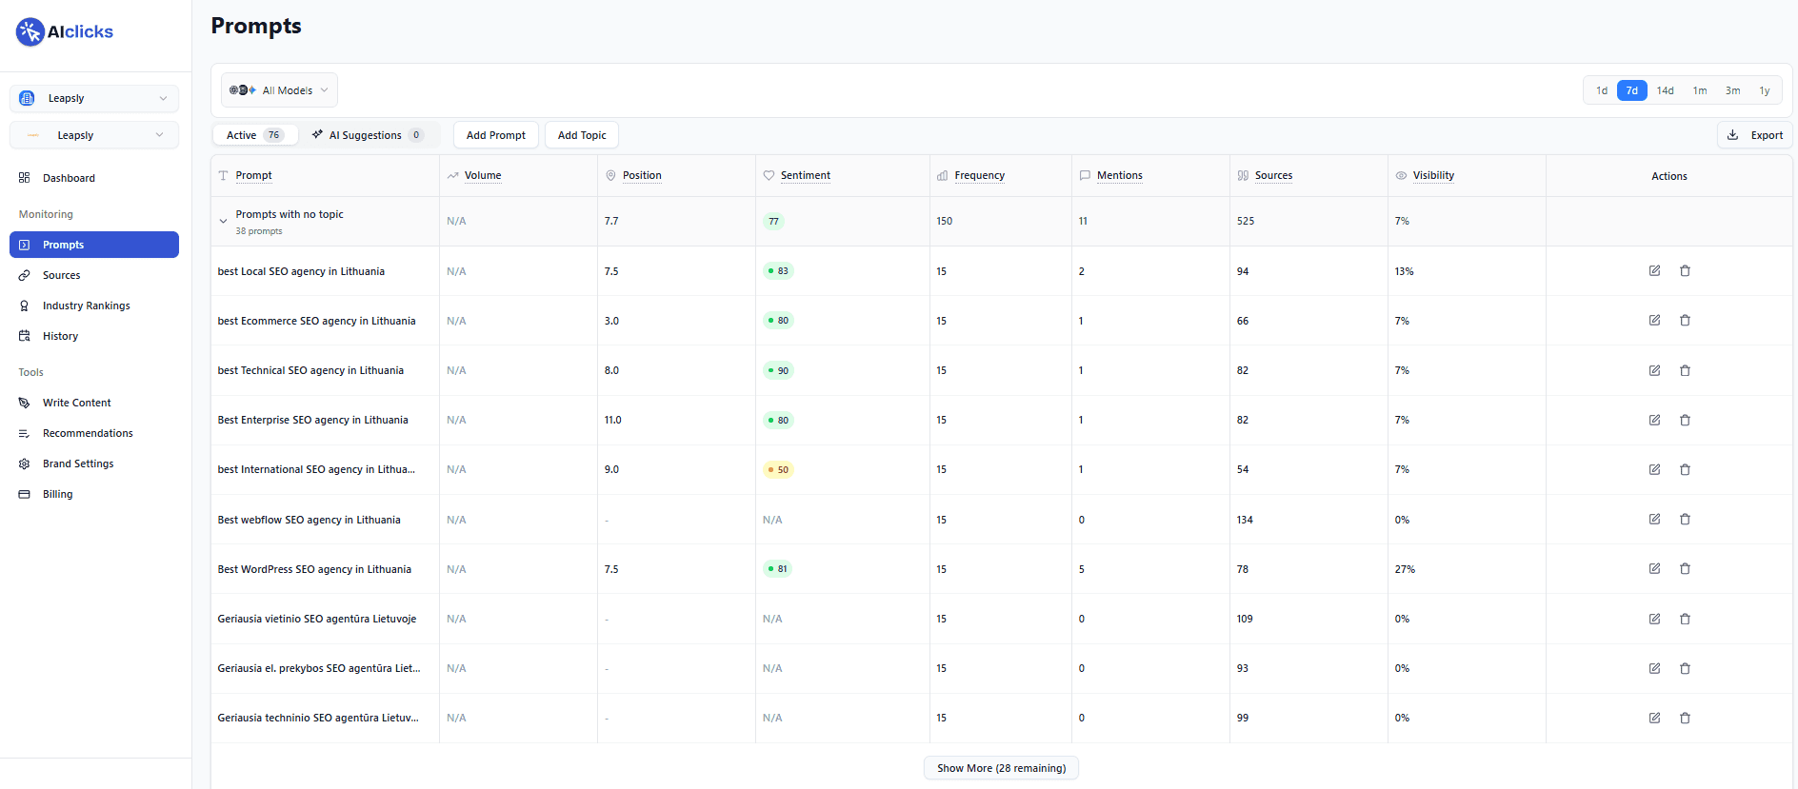Open the Billing page
The width and height of the screenshot is (1798, 789).
click(94, 494)
